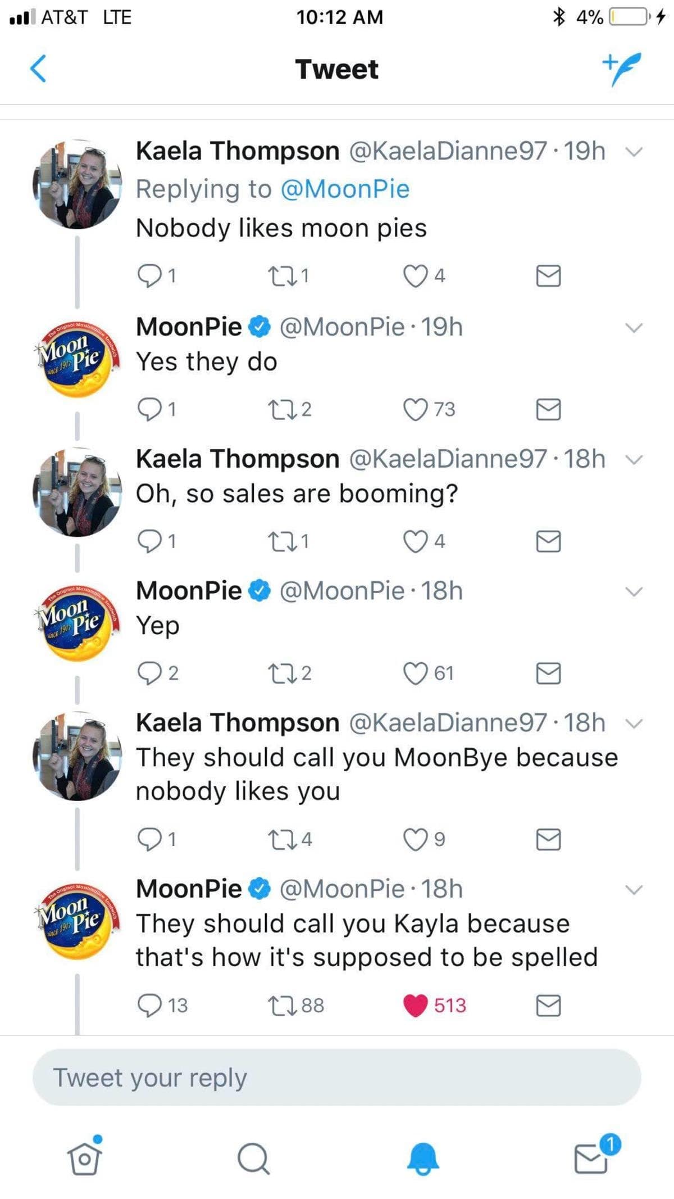Viewport: 674px width, 1199px height.
Task: Open dropdown menu on Yes they do tweet
Action: pos(634,328)
